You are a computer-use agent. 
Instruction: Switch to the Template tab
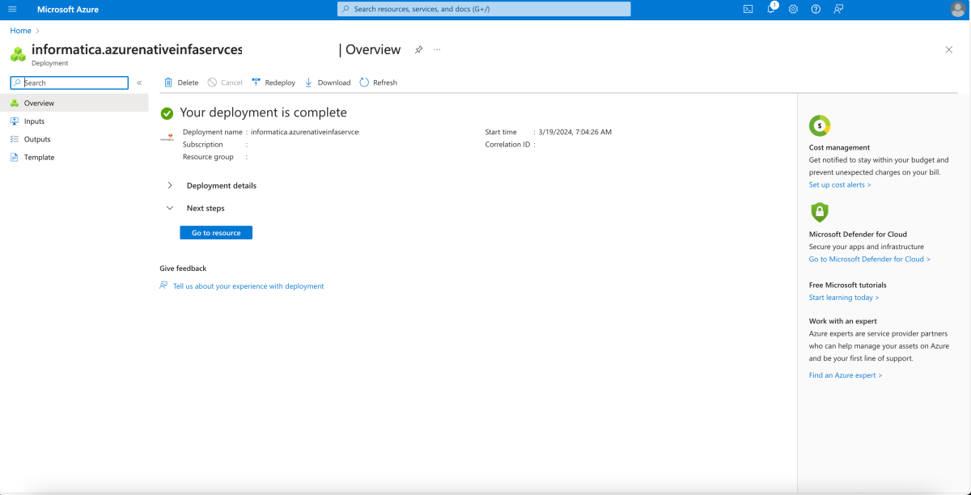point(38,157)
